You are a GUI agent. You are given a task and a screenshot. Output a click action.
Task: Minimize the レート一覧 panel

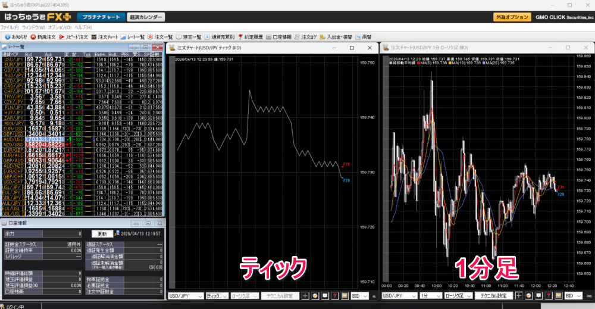coord(134,48)
